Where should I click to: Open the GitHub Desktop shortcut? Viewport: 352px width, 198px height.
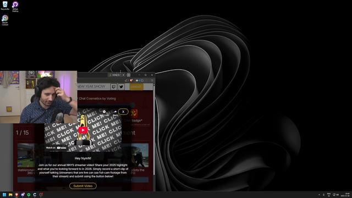click(15, 6)
